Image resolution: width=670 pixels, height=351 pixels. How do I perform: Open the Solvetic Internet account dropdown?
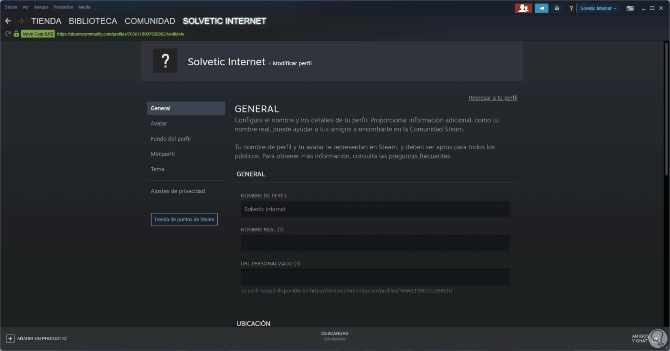(598, 8)
